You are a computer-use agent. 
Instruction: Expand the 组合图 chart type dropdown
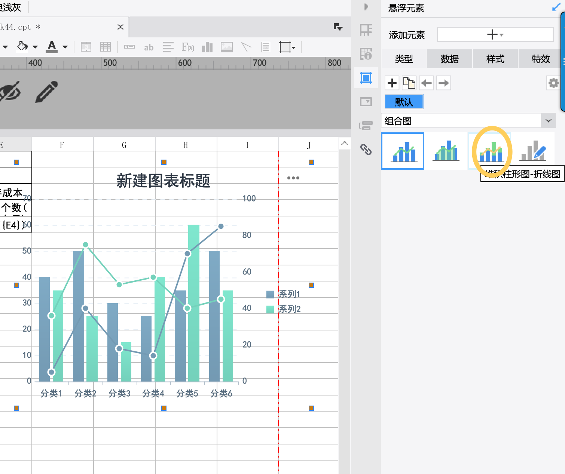548,121
